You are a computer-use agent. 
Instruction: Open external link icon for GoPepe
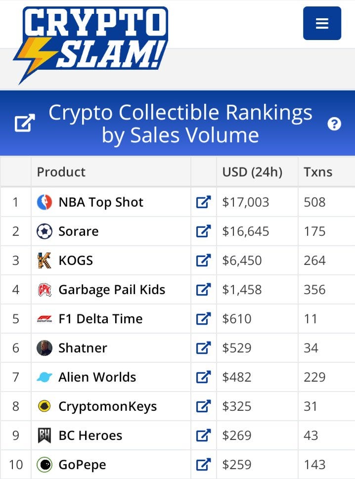click(x=204, y=465)
